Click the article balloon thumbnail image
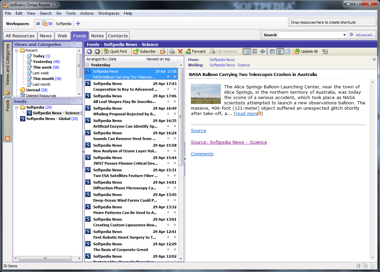The height and width of the screenshot is (272, 380). point(205,94)
